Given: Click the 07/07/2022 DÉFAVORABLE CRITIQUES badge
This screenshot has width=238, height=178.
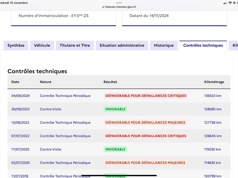Looking at the screenshot, I should (146, 136).
